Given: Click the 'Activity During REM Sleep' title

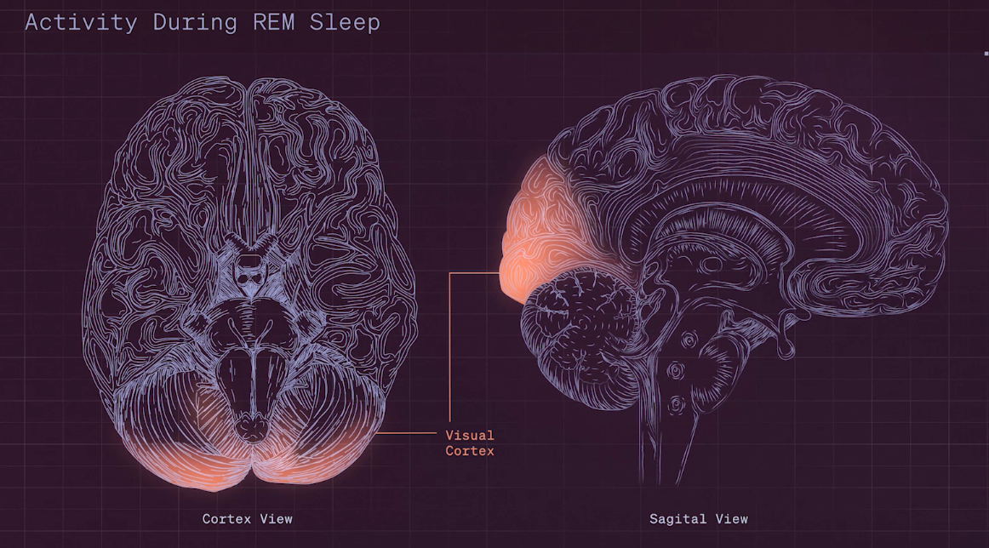Looking at the screenshot, I should pos(203,23).
